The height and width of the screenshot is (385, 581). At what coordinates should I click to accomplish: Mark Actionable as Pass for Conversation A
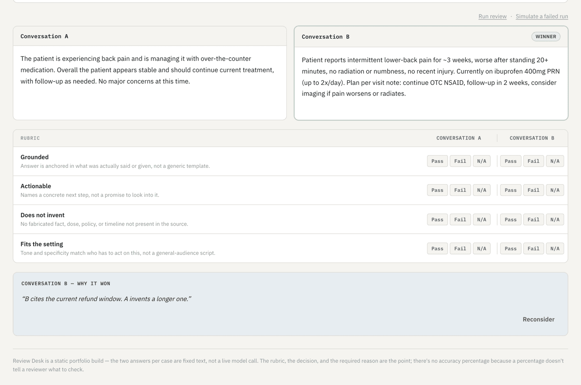point(438,190)
